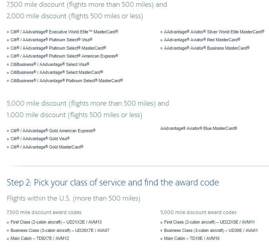Click Citi AAdvantage Gold American Express item
269x249 pixels.
pos(53,131)
